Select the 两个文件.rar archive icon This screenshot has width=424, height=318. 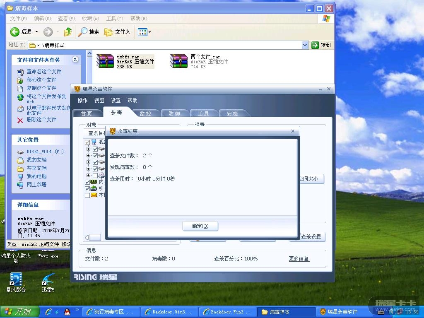pos(178,61)
